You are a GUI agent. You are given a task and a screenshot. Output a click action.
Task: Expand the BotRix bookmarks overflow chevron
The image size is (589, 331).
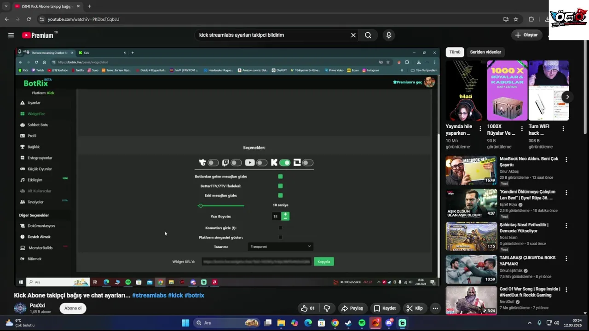tap(402, 70)
